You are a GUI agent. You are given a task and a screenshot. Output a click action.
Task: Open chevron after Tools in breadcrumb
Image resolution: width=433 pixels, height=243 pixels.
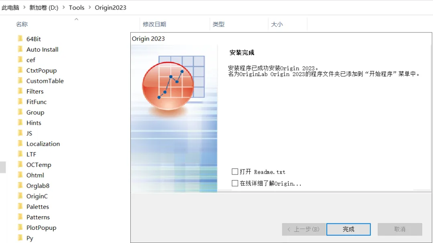click(x=89, y=8)
